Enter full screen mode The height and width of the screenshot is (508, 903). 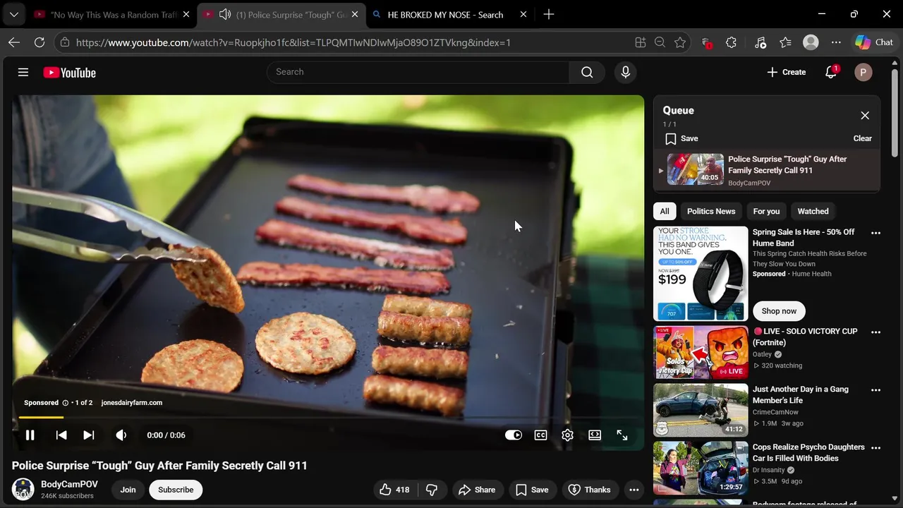pos(622,435)
